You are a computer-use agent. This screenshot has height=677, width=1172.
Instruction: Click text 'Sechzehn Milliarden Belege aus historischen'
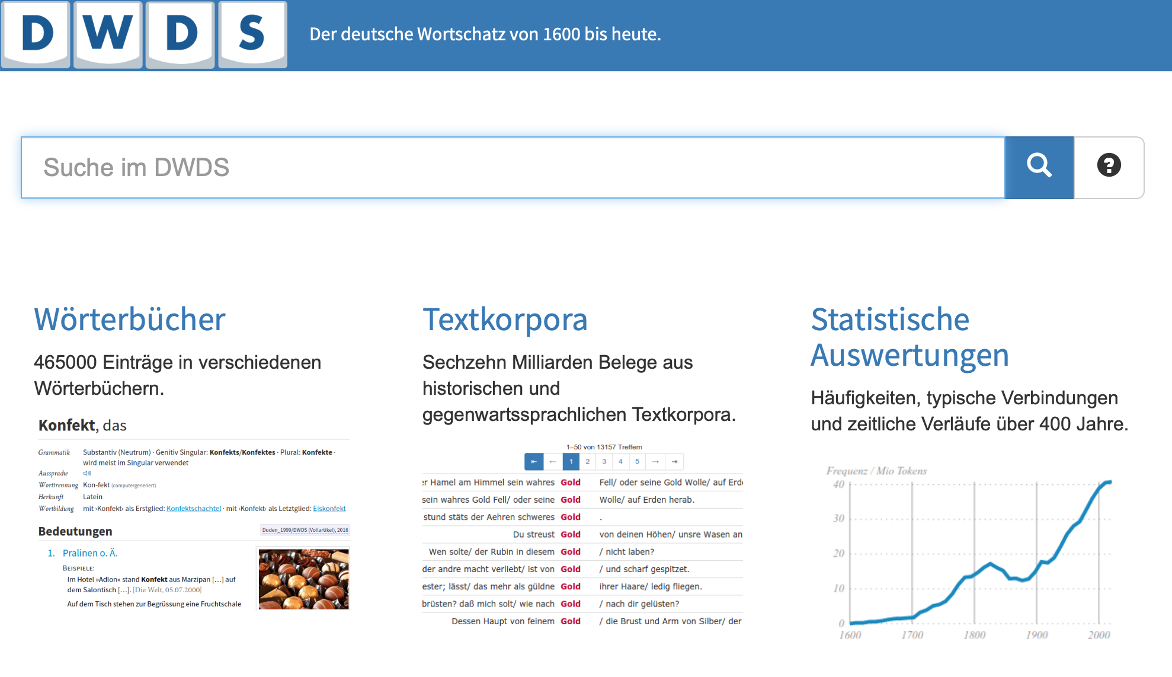pos(558,375)
